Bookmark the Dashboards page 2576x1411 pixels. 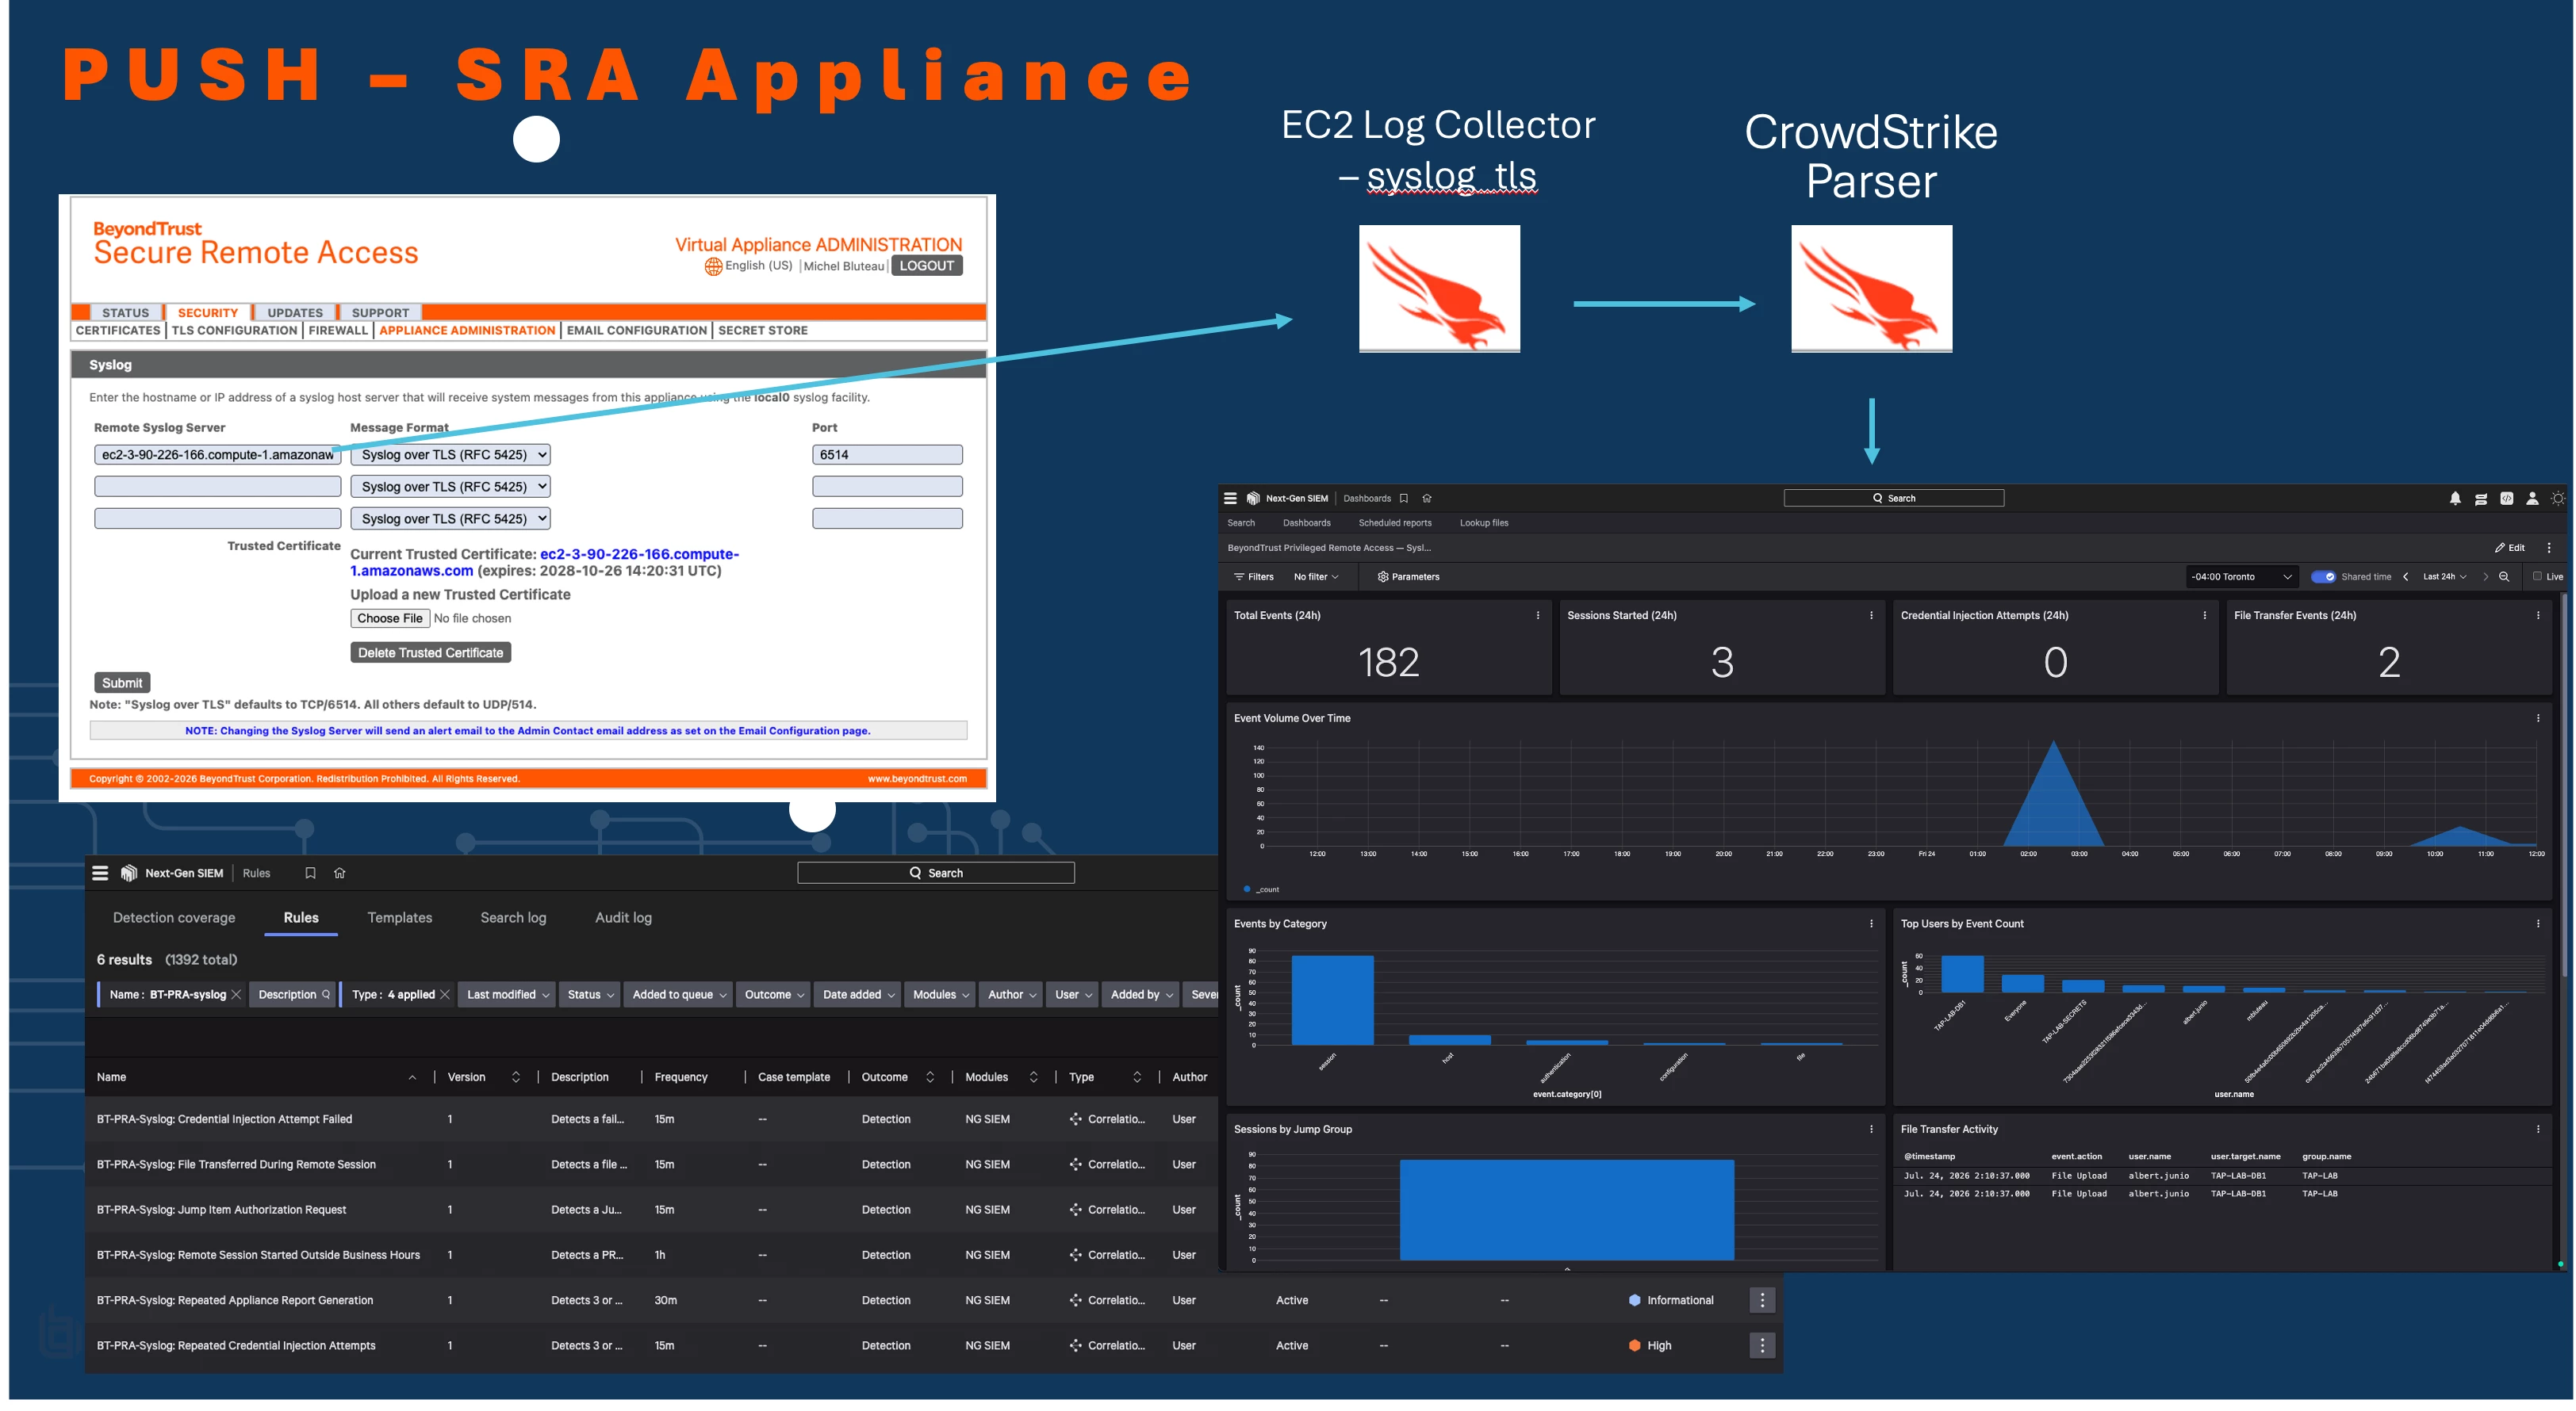tap(1404, 499)
